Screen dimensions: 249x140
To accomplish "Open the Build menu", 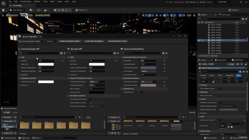I will [x=52, y=2].
